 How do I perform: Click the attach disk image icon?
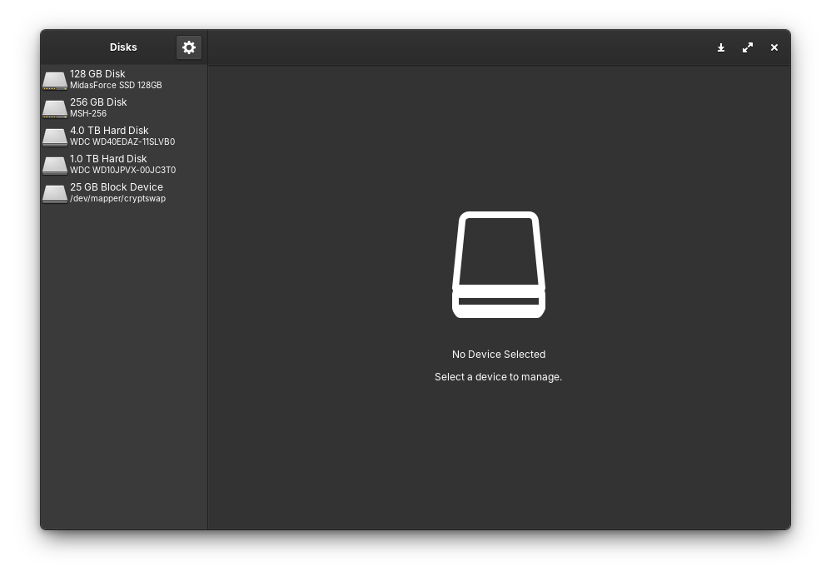click(720, 47)
